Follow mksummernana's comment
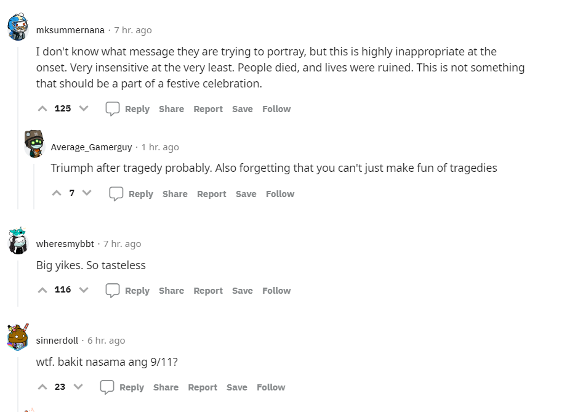 tap(276, 109)
